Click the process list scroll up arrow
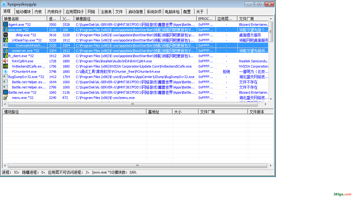 [271, 18]
